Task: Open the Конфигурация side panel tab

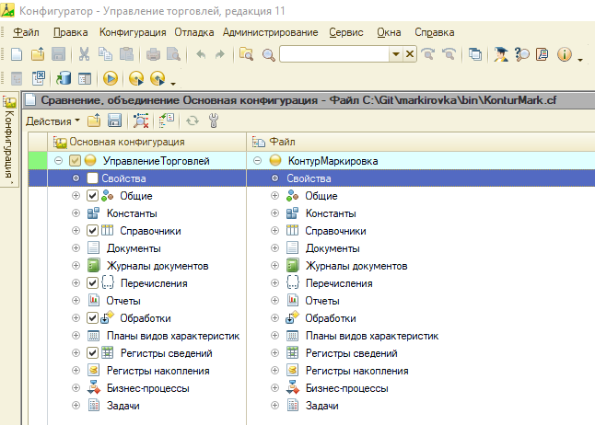Action: pos(10,139)
